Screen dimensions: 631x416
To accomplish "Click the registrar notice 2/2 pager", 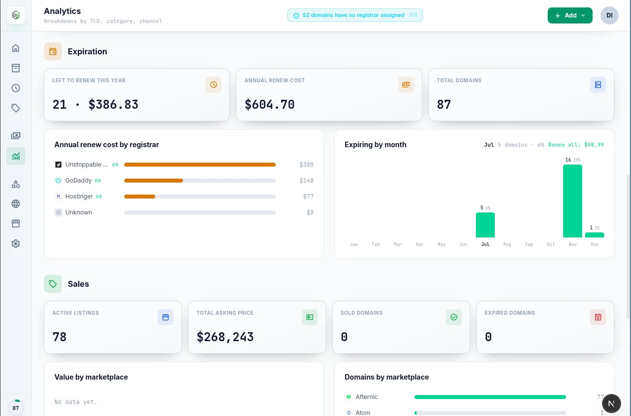I will 413,15.
